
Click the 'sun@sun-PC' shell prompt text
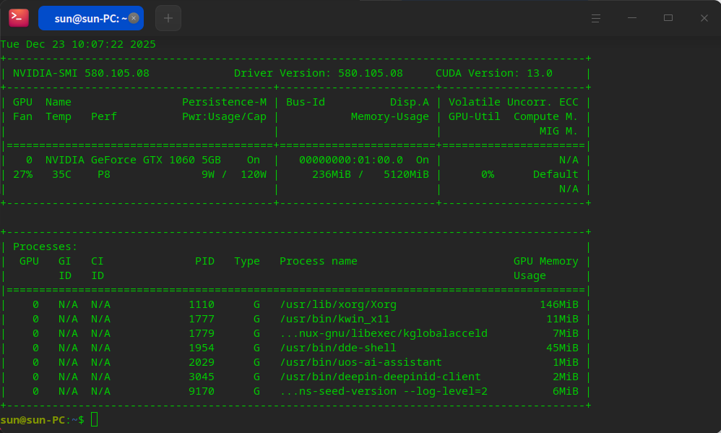33,420
